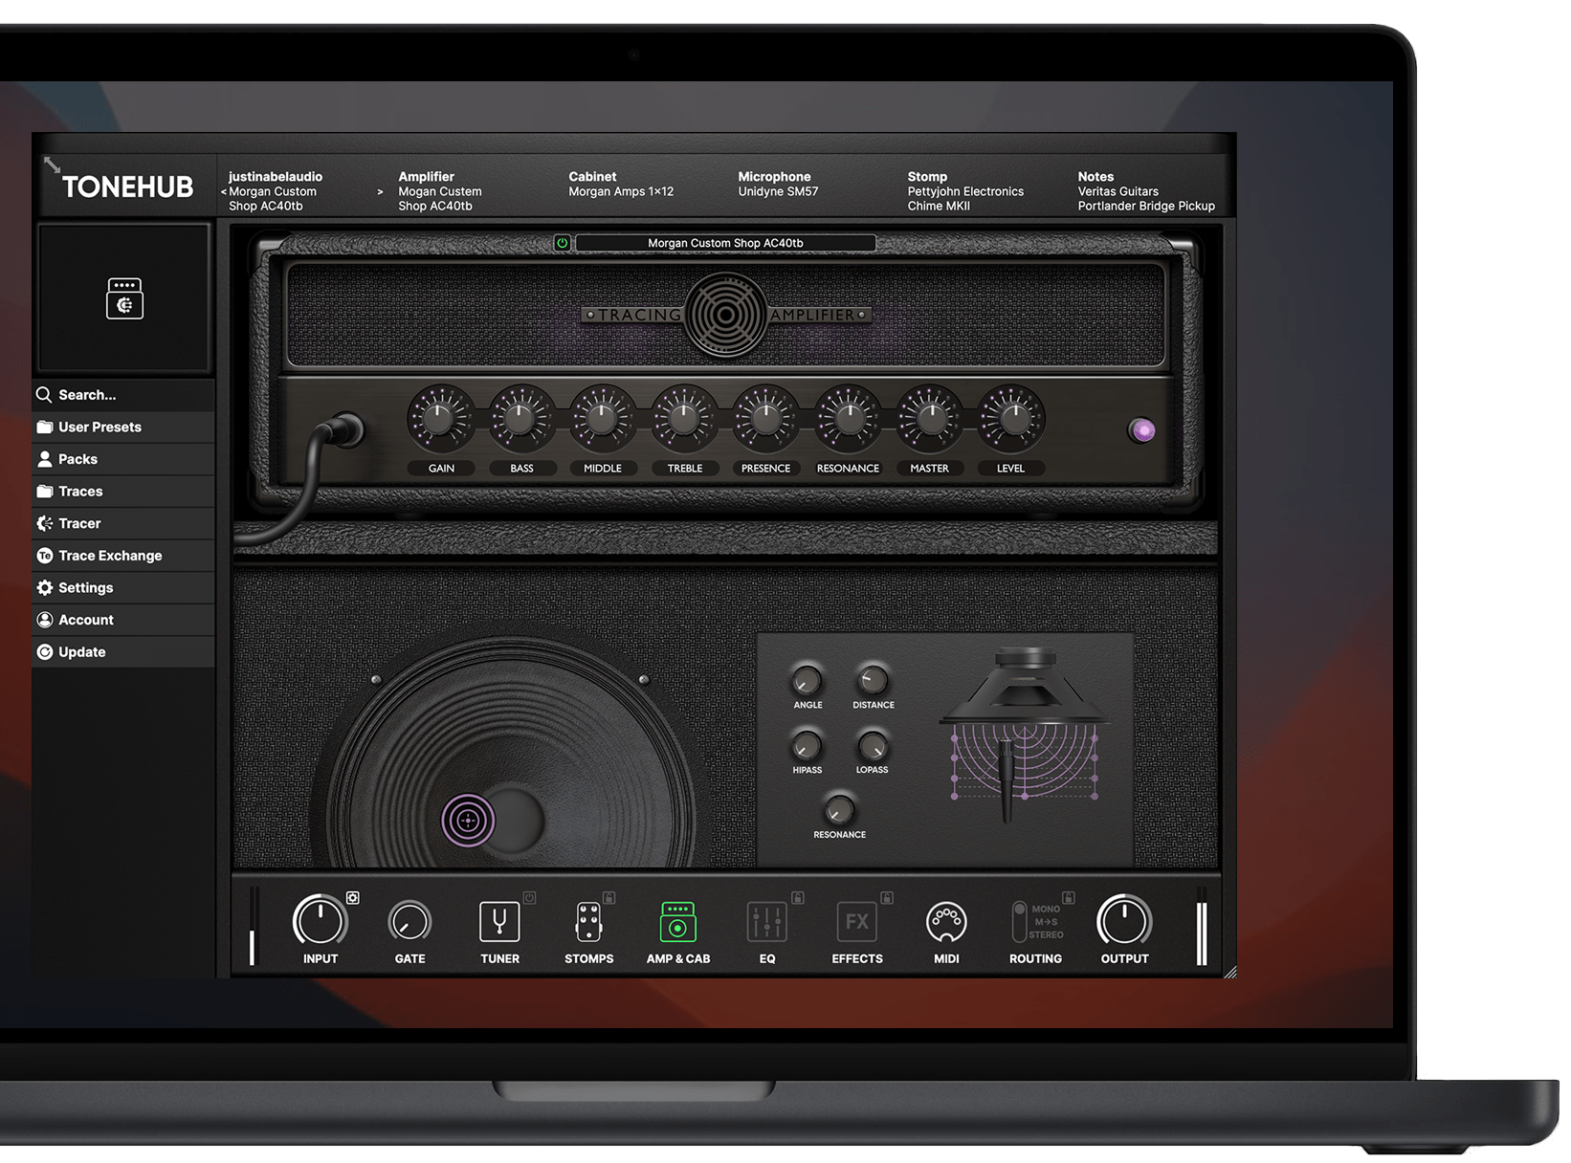
Task: Click the Traces folder icon
Action: click(x=44, y=492)
